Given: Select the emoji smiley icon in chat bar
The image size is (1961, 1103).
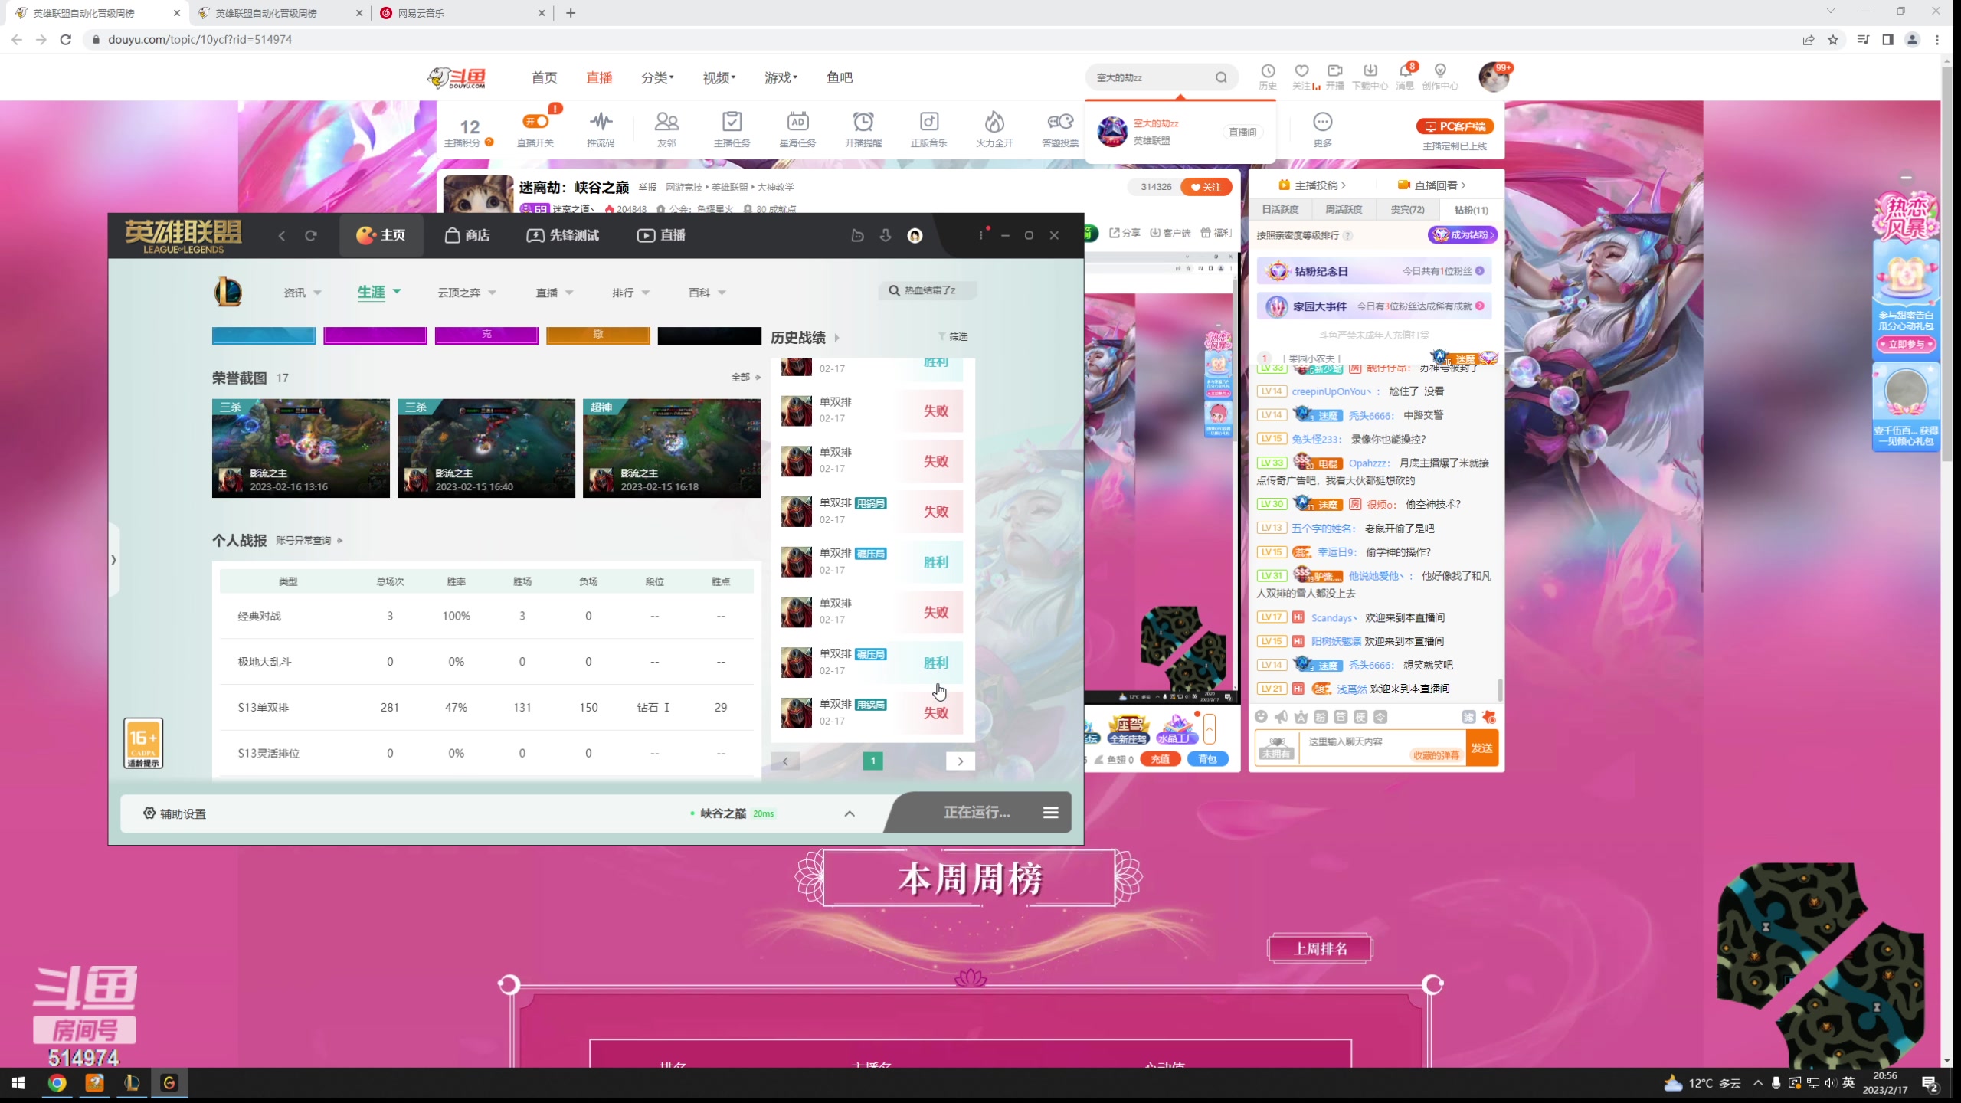Looking at the screenshot, I should [1260, 718].
